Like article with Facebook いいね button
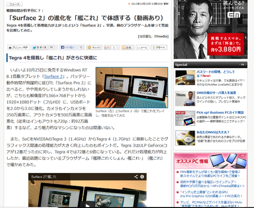This screenshot has height=208, width=254. pyautogui.click(x=68, y=47)
